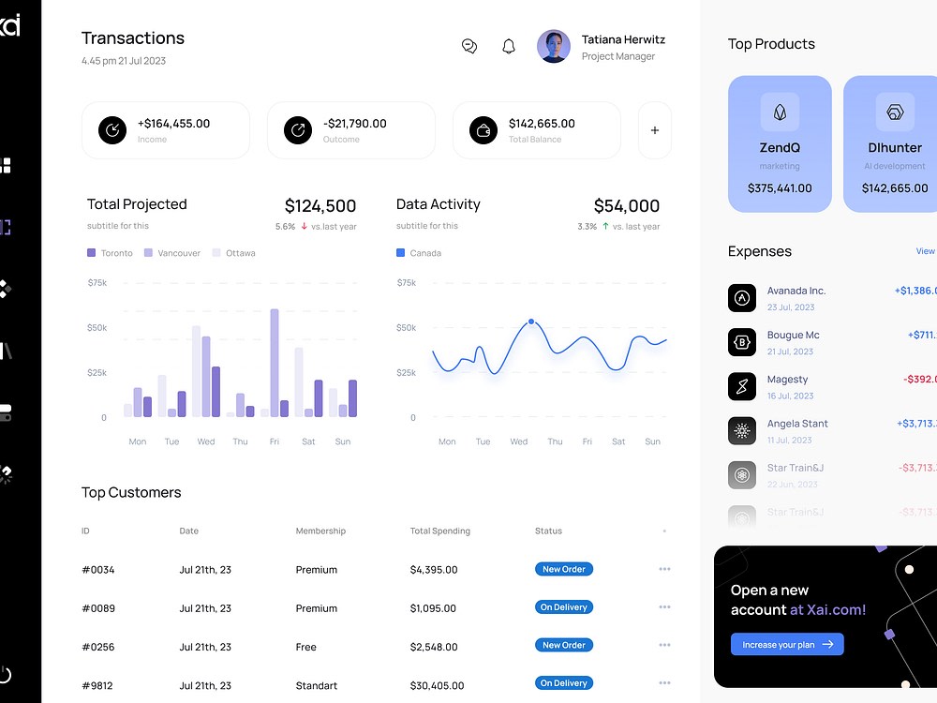This screenshot has width=937, height=703.
Task: Sort by the ID column header
Action: pyautogui.click(x=85, y=531)
